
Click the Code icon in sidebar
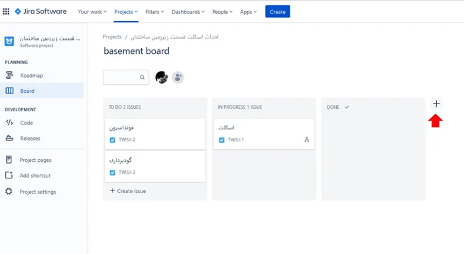point(9,123)
